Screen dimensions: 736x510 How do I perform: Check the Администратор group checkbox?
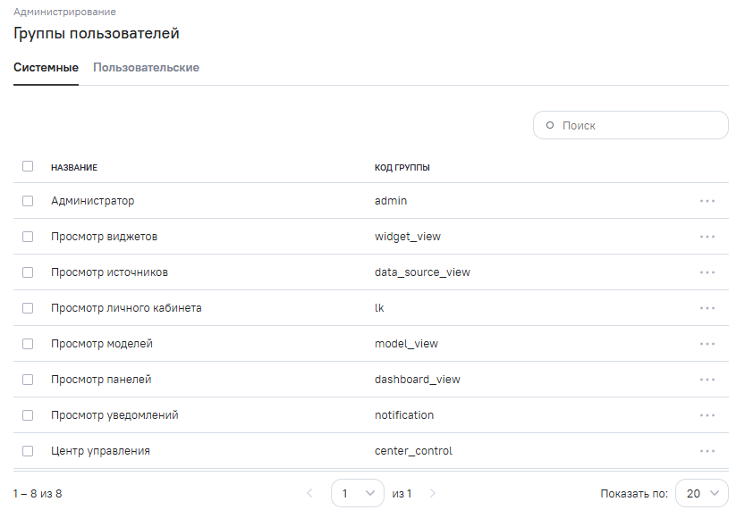pos(28,201)
